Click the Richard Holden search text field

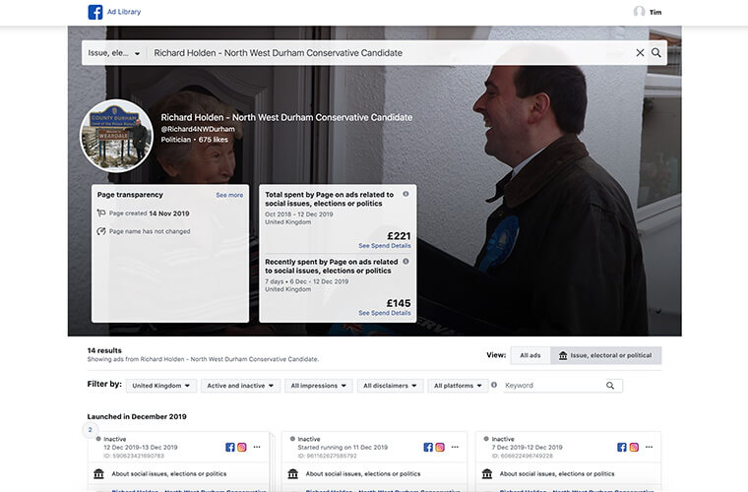point(391,53)
